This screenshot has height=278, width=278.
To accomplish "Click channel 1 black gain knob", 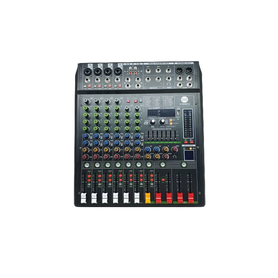I will pos(87,101).
